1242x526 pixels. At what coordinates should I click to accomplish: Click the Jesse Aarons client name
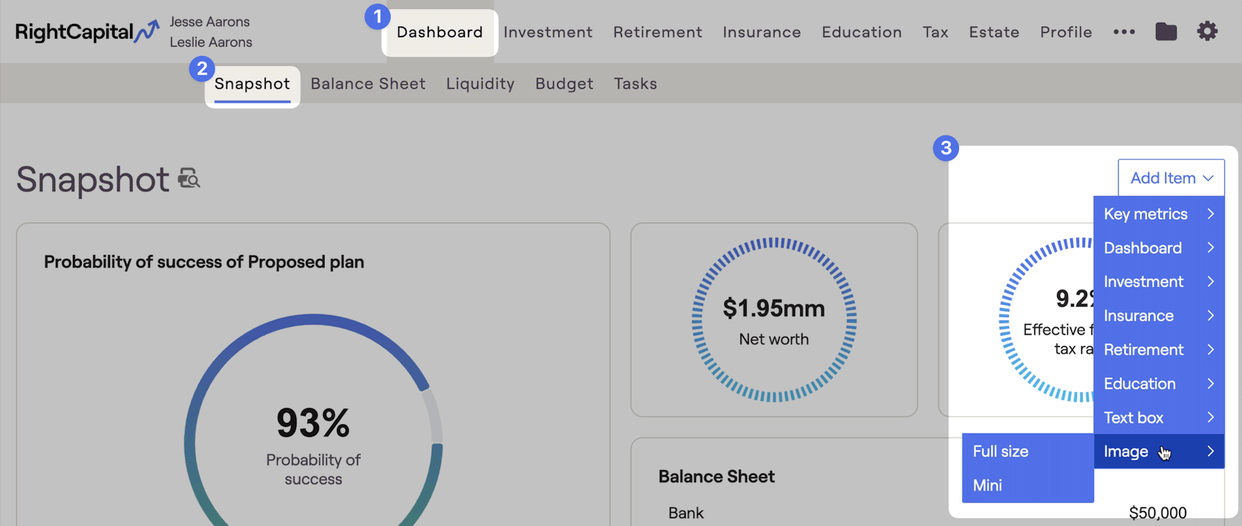click(x=210, y=22)
